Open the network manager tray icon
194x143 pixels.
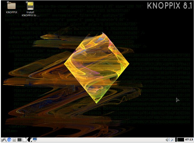point(172,140)
